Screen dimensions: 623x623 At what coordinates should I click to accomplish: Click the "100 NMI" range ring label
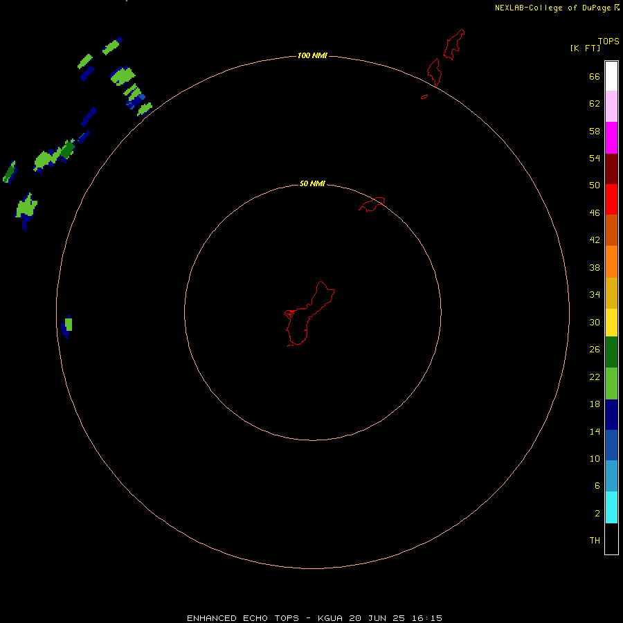tap(312, 55)
